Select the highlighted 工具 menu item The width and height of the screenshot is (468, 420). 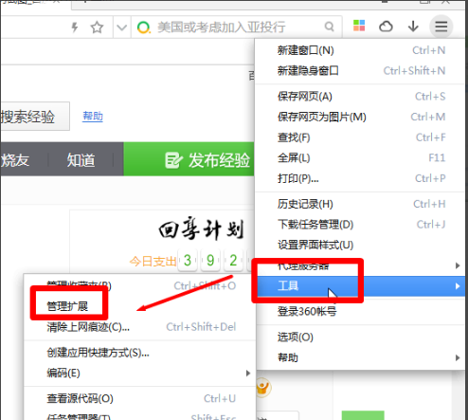(x=360, y=286)
